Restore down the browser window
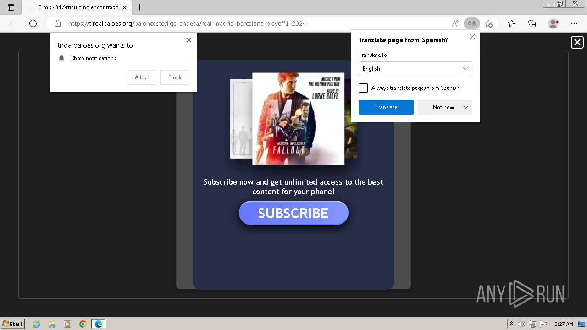The height and width of the screenshot is (330, 587). point(560,4)
